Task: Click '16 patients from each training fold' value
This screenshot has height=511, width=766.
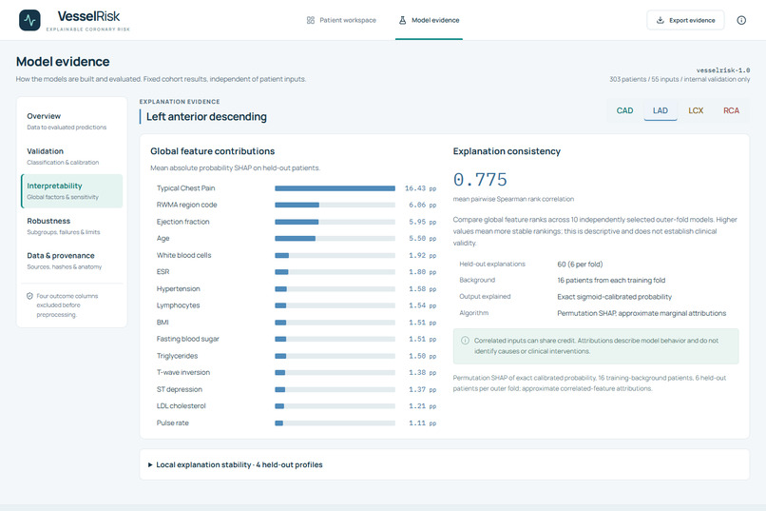Action: [x=611, y=280]
